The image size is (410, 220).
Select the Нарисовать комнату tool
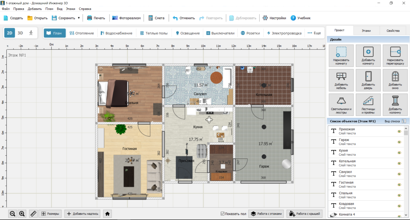coord(341,56)
